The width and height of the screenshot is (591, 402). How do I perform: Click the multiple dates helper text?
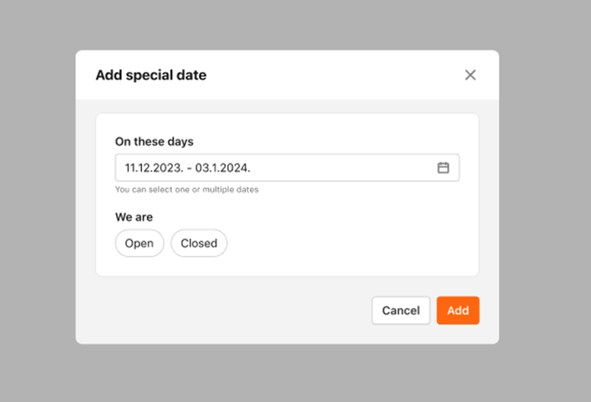tap(187, 190)
